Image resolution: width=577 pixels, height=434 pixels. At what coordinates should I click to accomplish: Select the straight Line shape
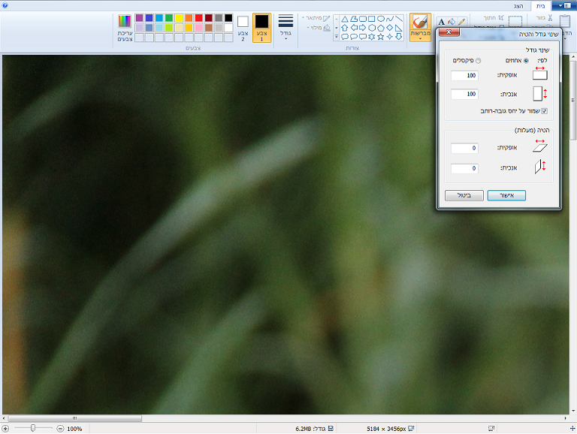click(399, 19)
